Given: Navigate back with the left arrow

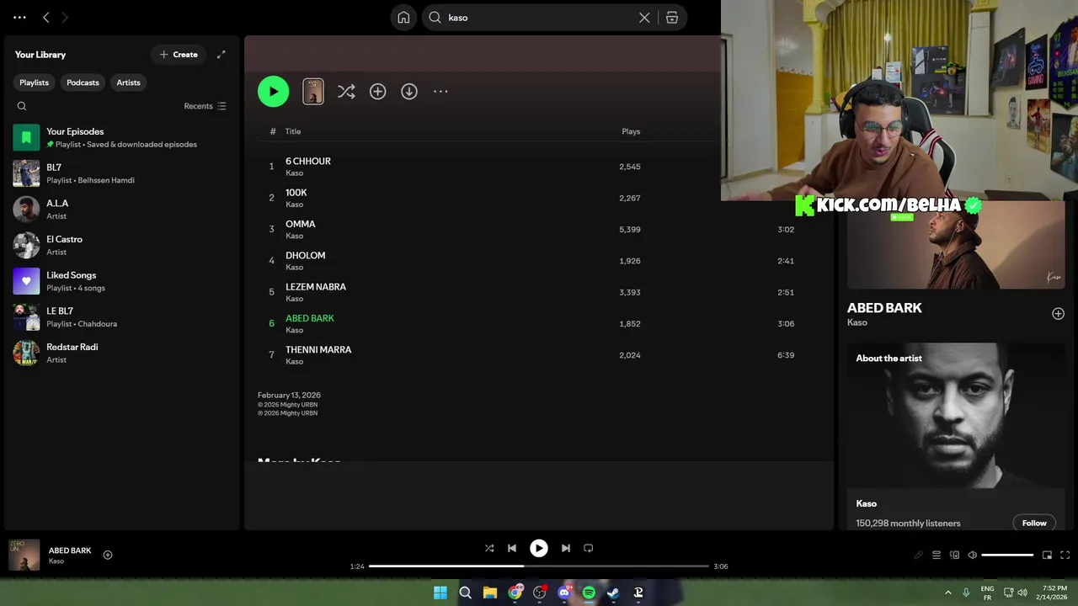Looking at the screenshot, I should point(46,17).
